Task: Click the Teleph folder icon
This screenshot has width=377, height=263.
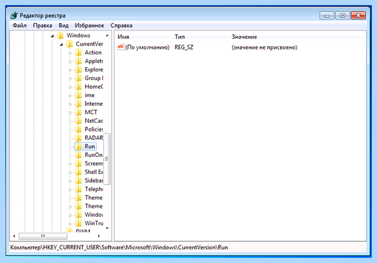Action: [79, 189]
